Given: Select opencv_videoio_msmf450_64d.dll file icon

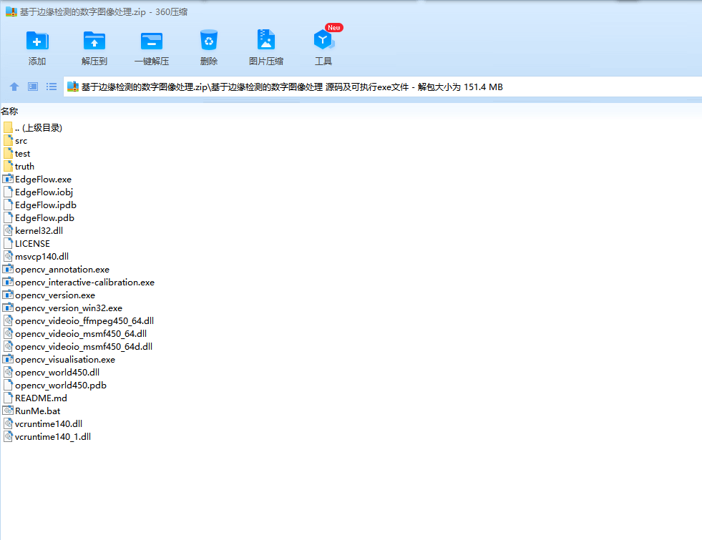Looking at the screenshot, I should point(8,347).
